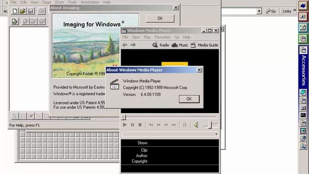Select the highlighter annotation tool in Imaging
Screen dimensions: 309x174
[x=31, y=116]
